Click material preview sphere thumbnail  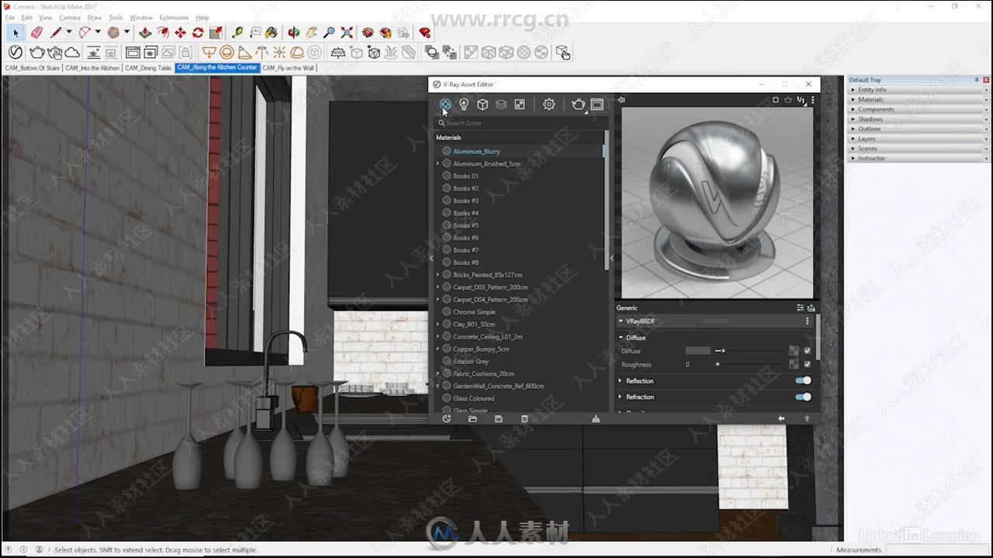point(717,203)
